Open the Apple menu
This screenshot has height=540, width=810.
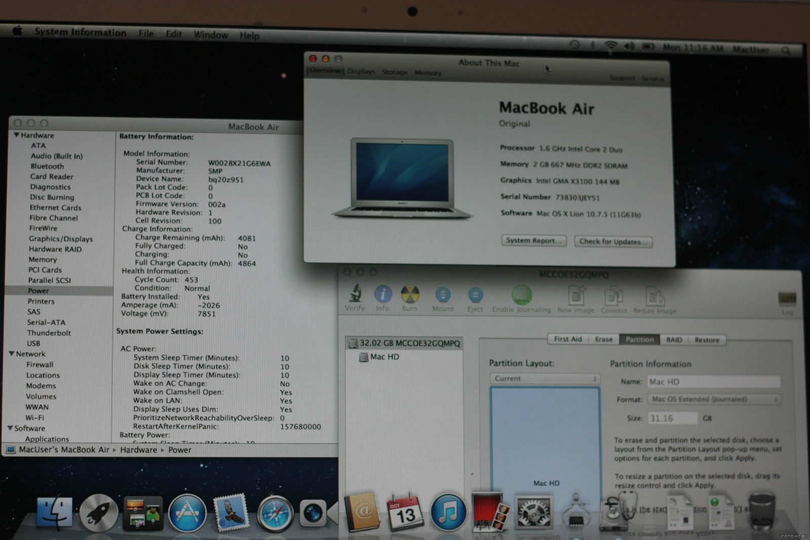[x=17, y=31]
